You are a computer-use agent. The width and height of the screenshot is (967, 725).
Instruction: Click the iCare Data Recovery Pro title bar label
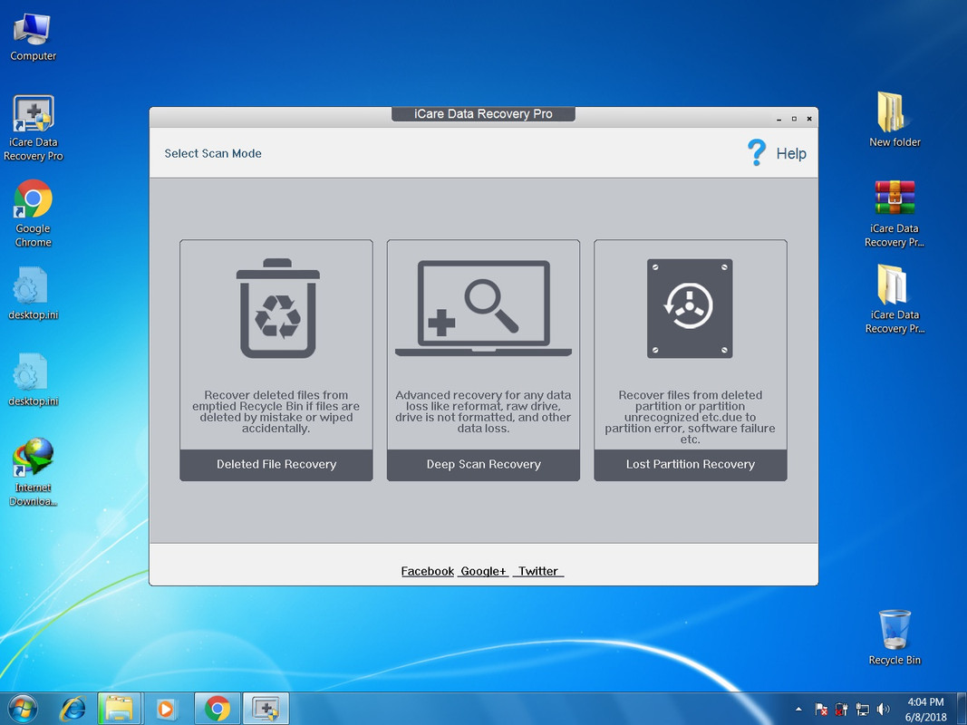484,114
